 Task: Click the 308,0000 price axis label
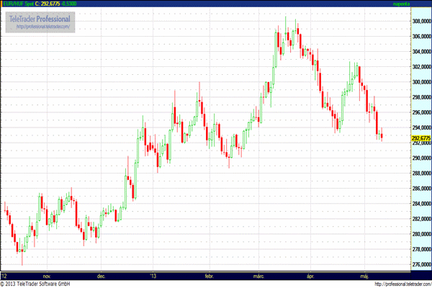tap(420, 21)
